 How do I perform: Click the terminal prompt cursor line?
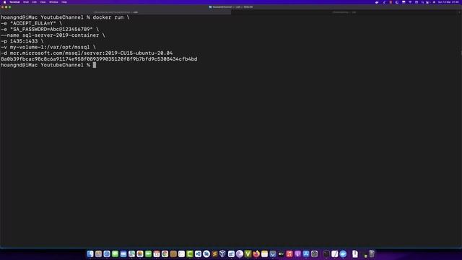pyautogui.click(x=48, y=65)
